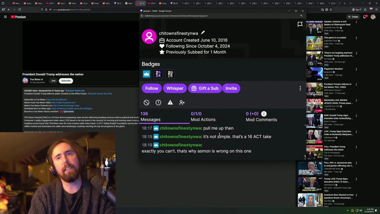
Task: Open the video.foxnews.com link
Action: point(64,103)
